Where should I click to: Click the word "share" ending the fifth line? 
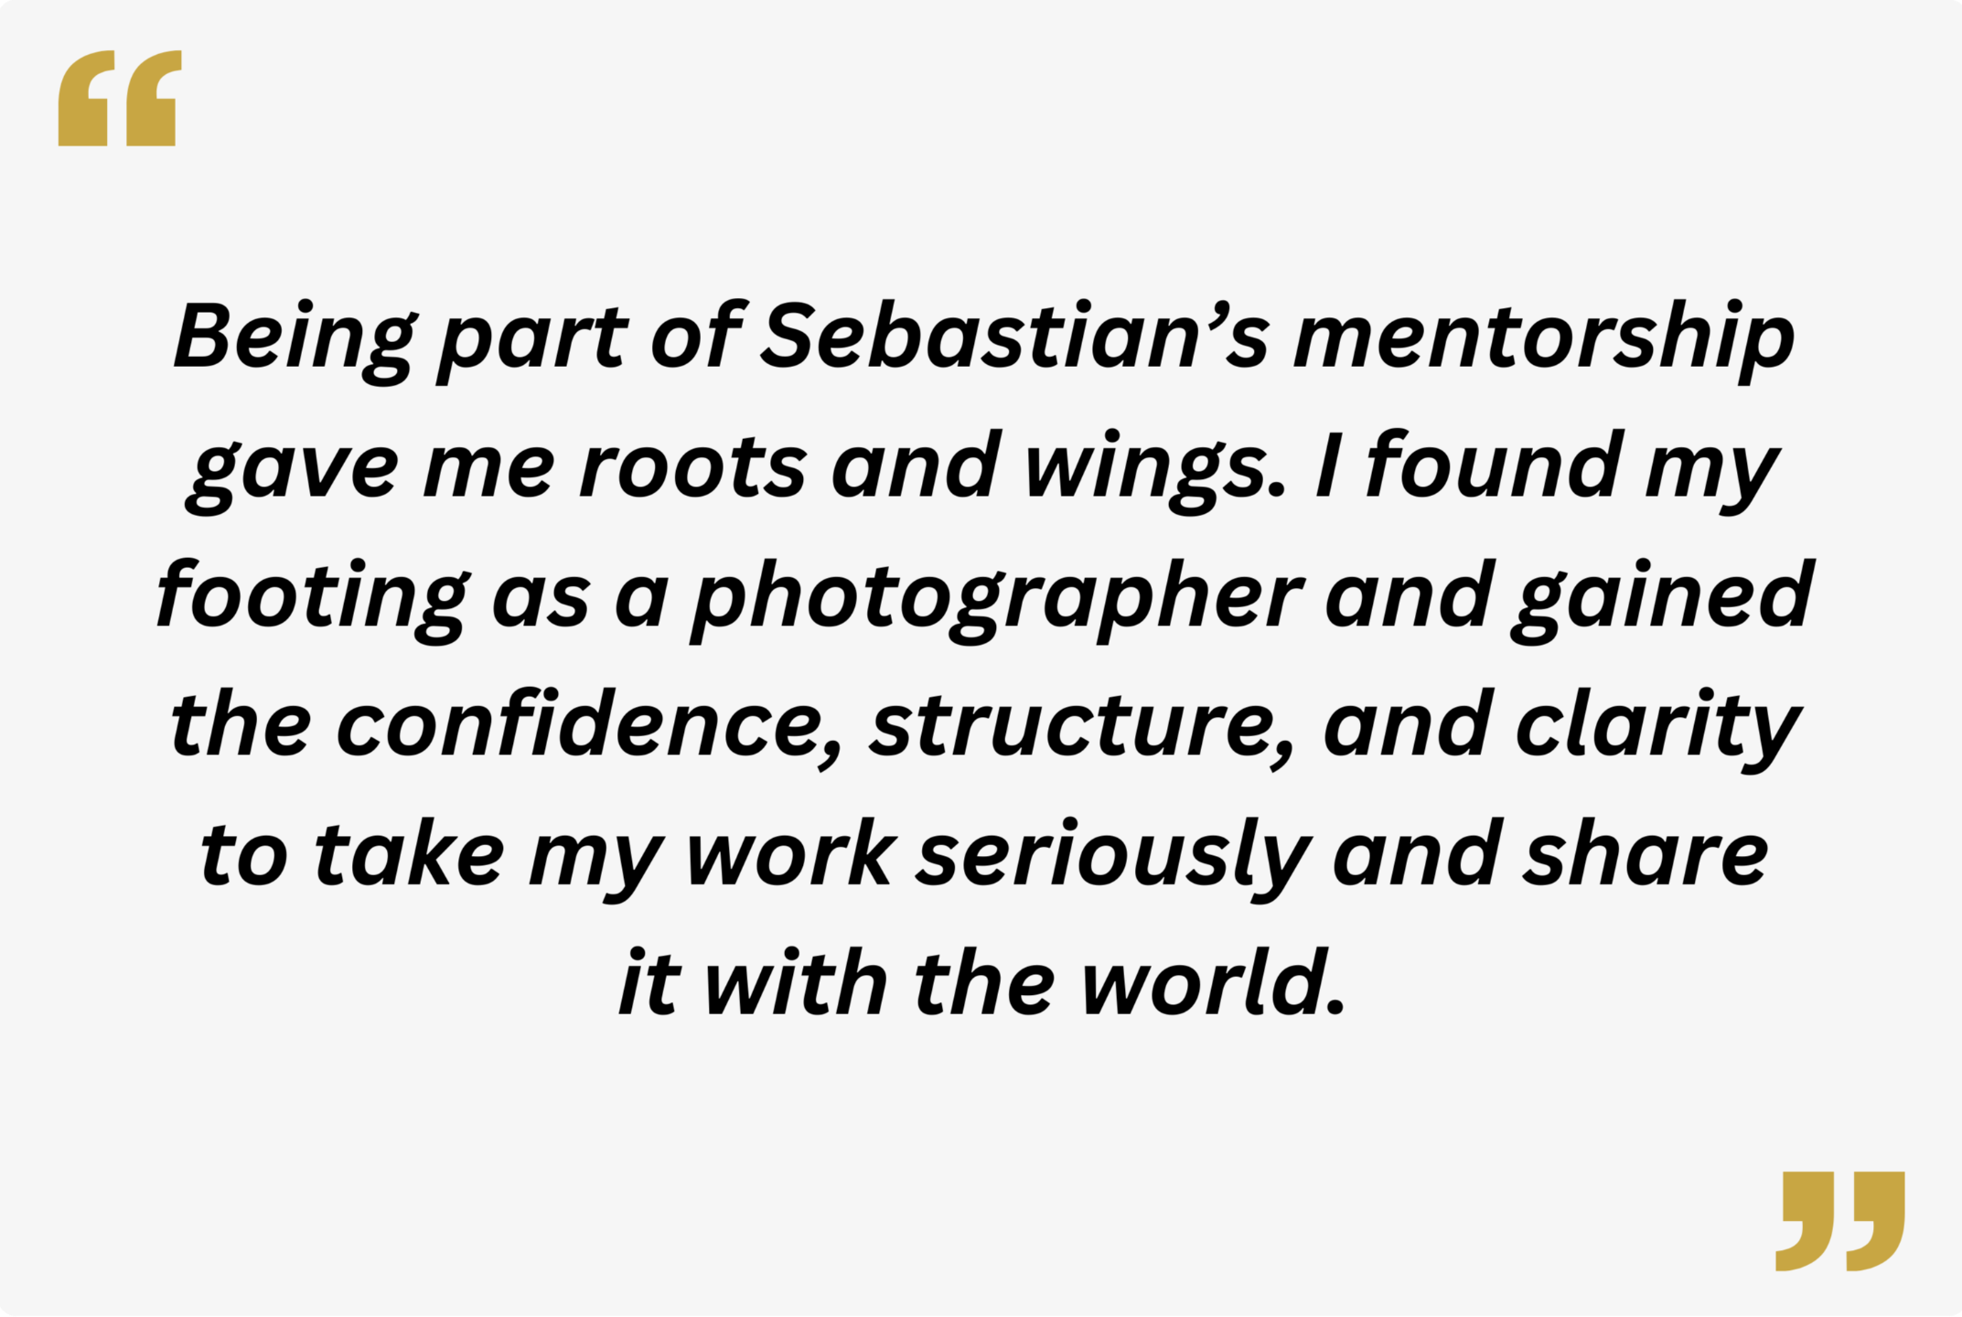pyautogui.click(x=1645, y=854)
